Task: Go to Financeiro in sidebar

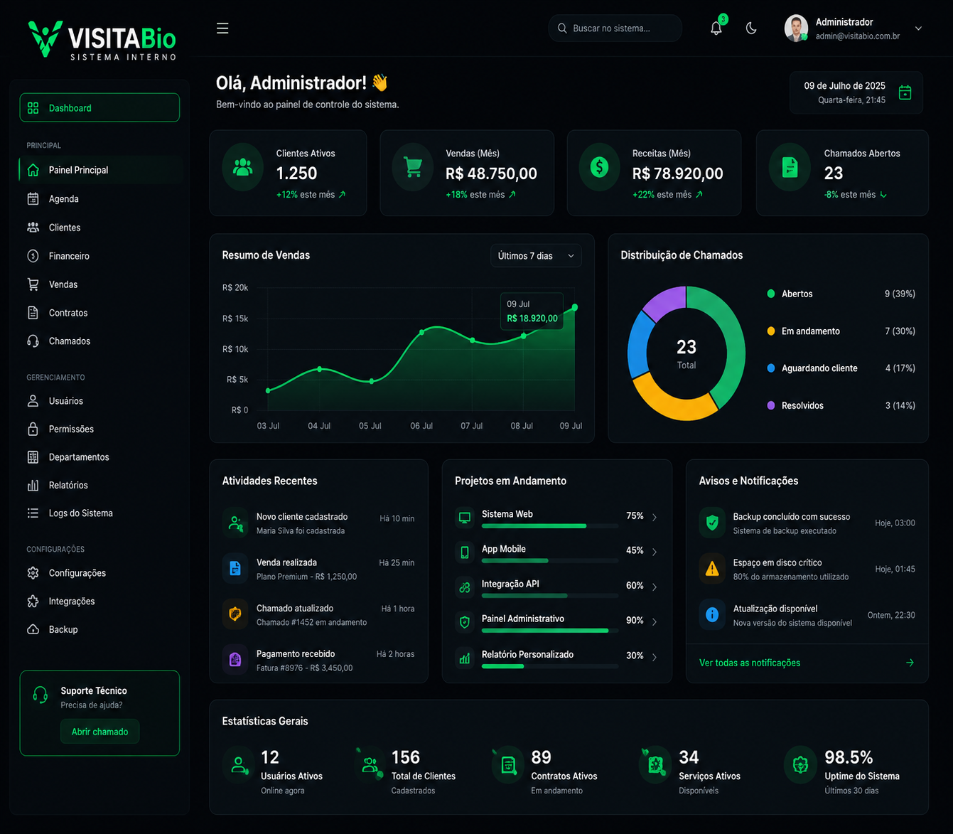Action: [x=100, y=256]
